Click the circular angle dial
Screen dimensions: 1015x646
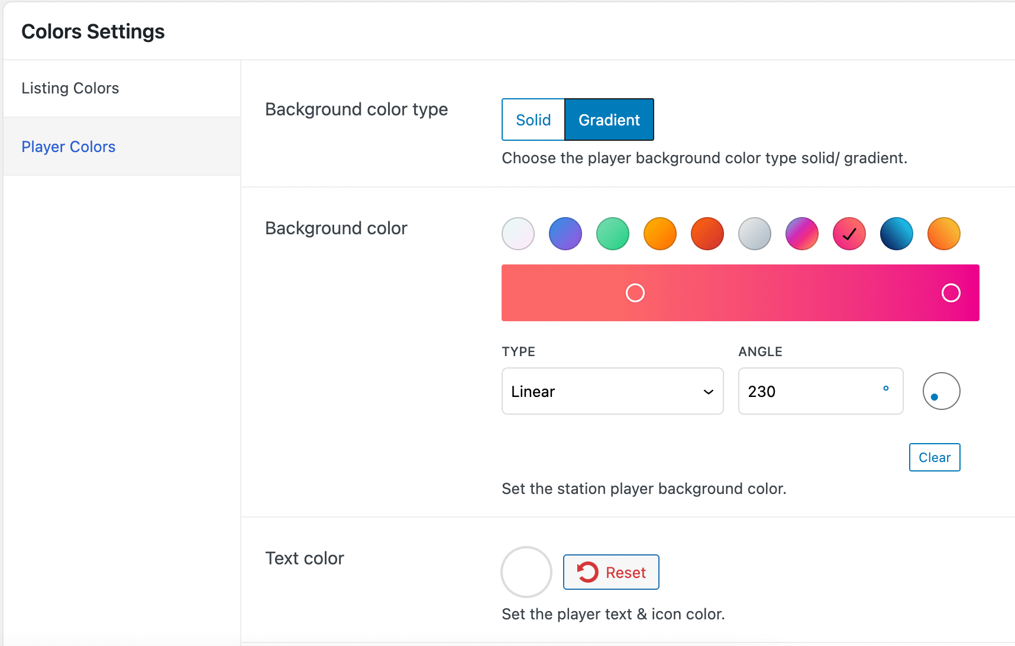coord(941,391)
